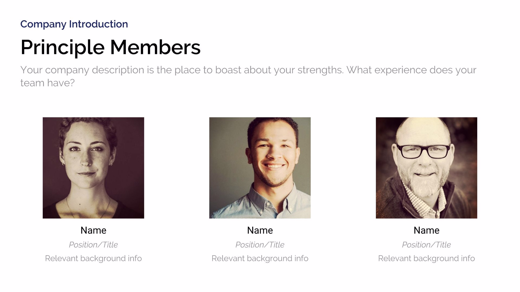Click the word Members in the title
This screenshot has width=520, height=292.
tap(155, 47)
